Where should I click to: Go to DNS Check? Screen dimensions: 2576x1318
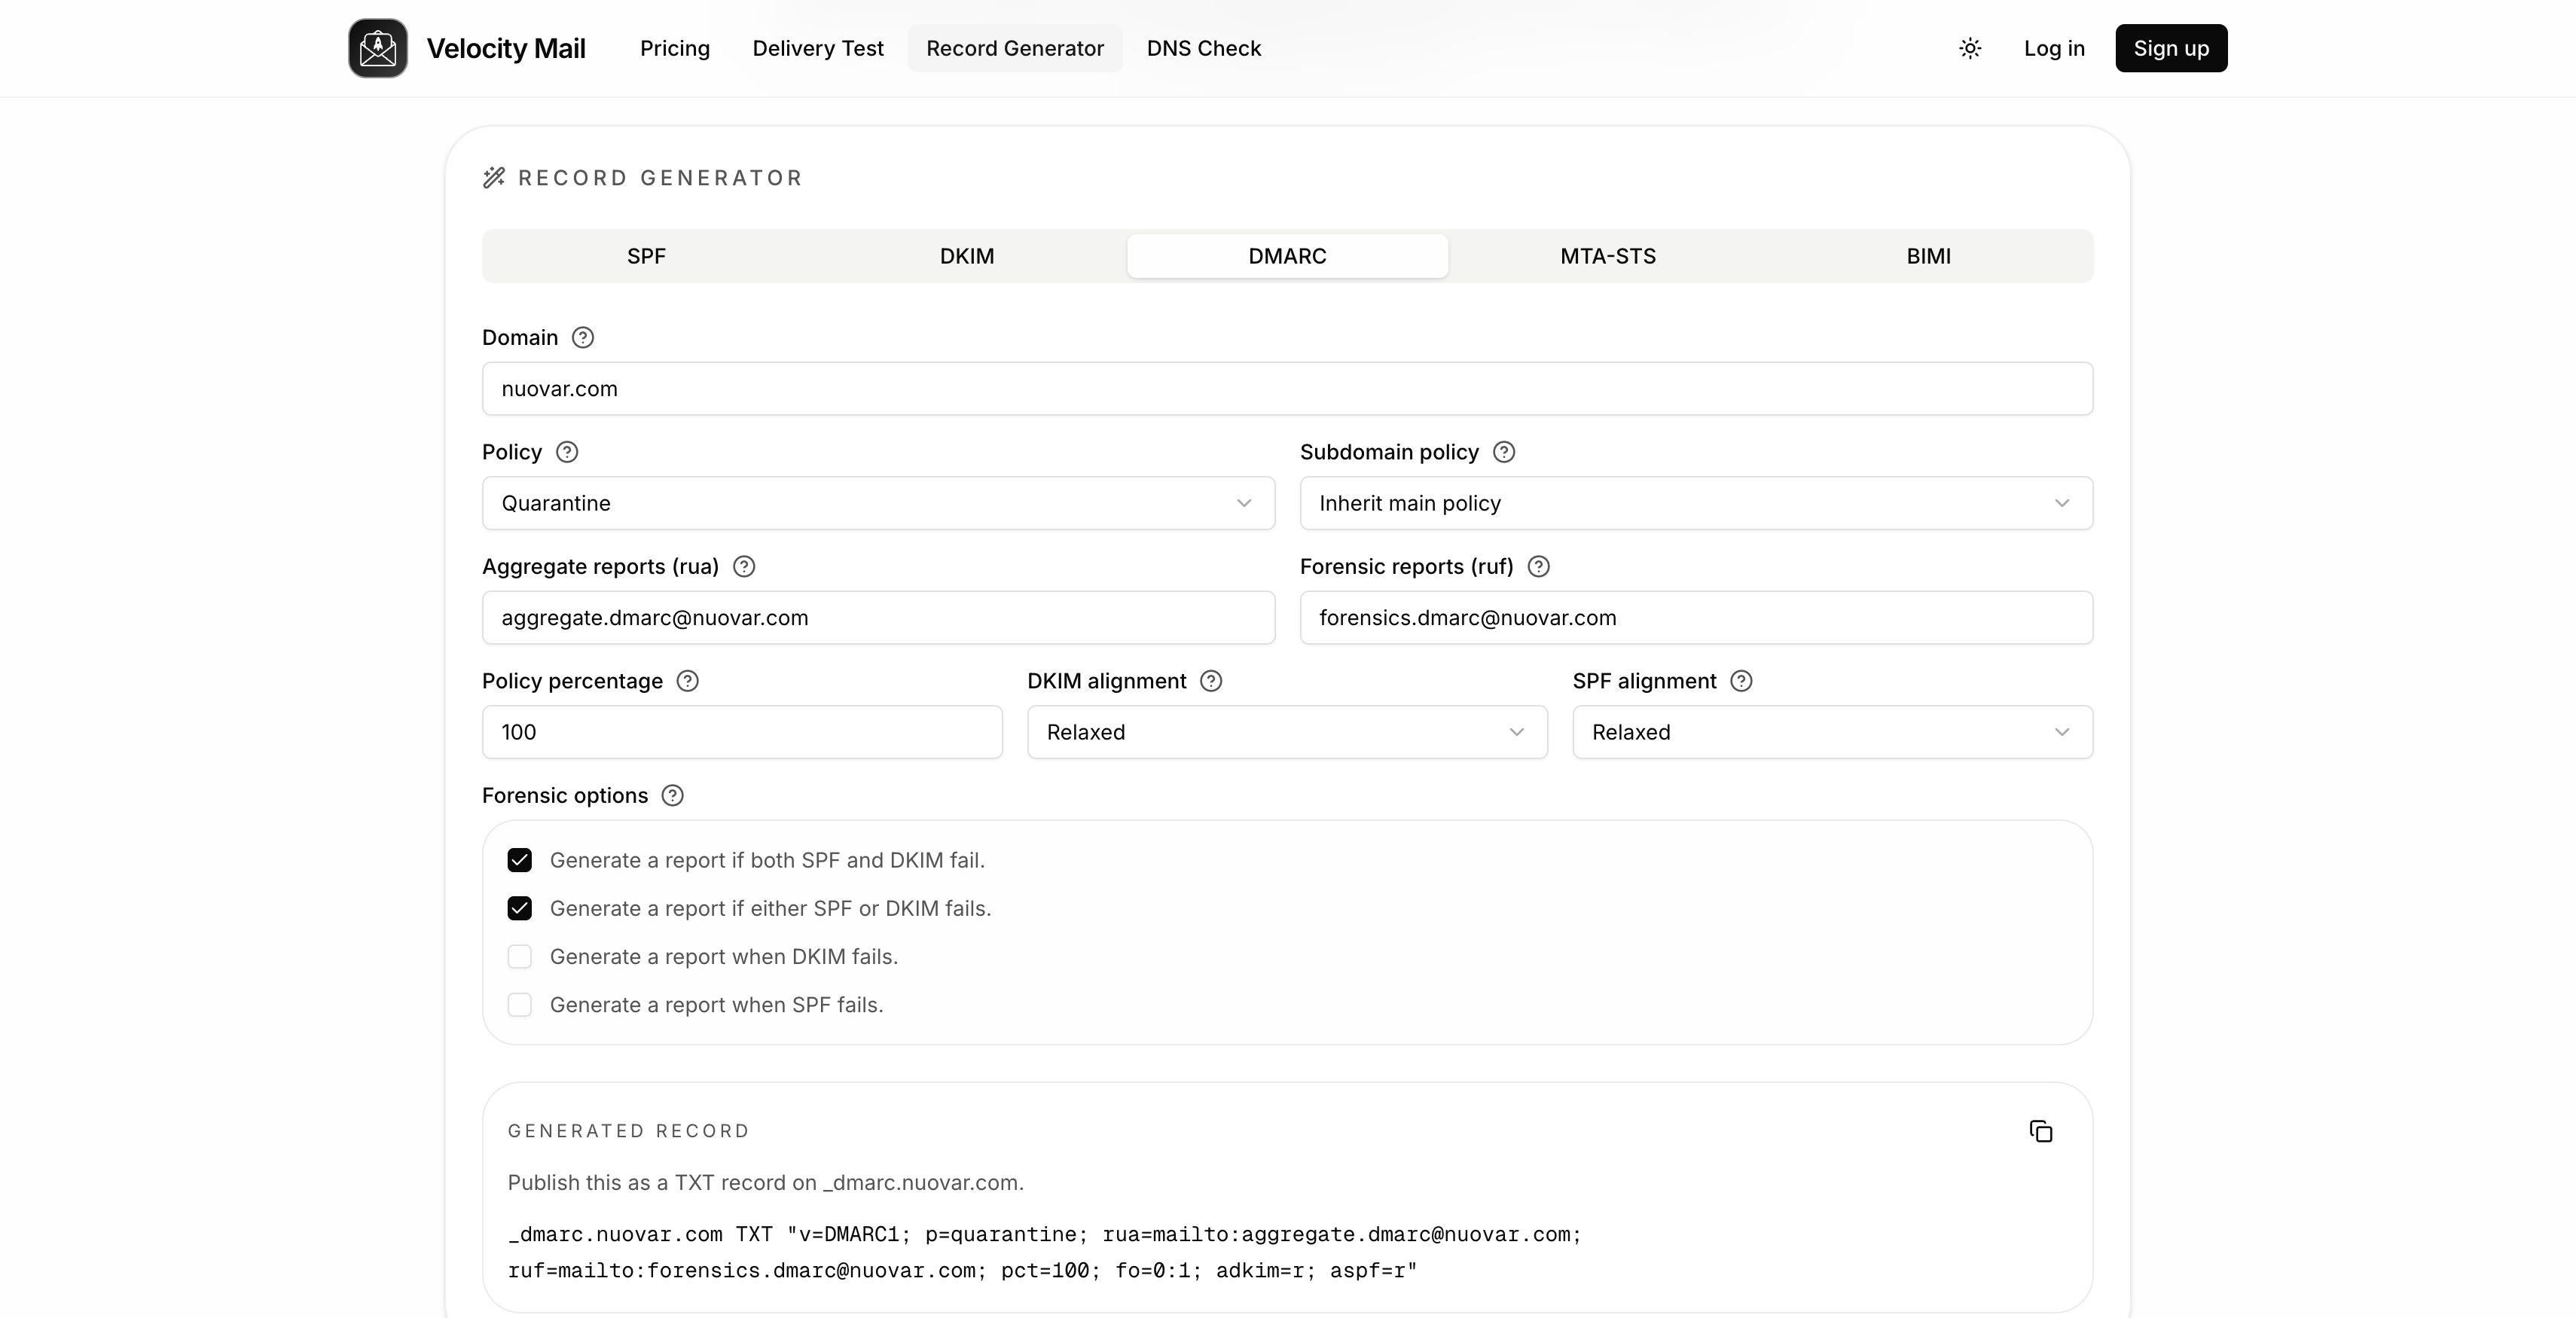[1204, 48]
